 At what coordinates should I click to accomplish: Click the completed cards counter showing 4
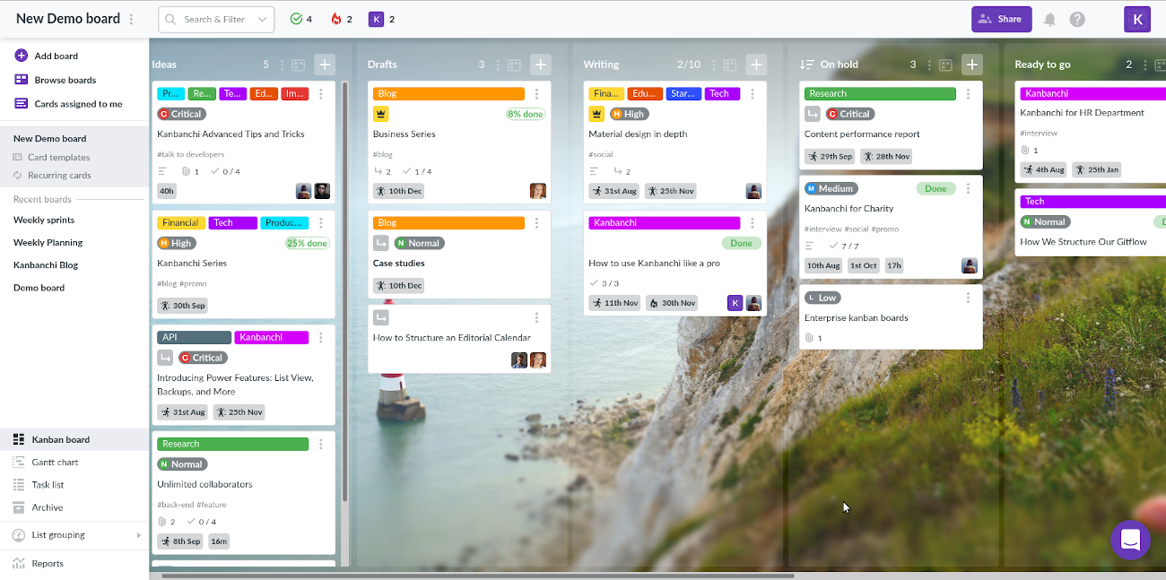click(x=301, y=19)
